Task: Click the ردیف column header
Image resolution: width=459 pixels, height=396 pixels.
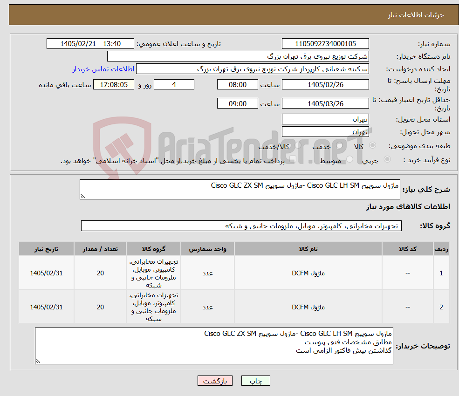Action: pos(441,249)
